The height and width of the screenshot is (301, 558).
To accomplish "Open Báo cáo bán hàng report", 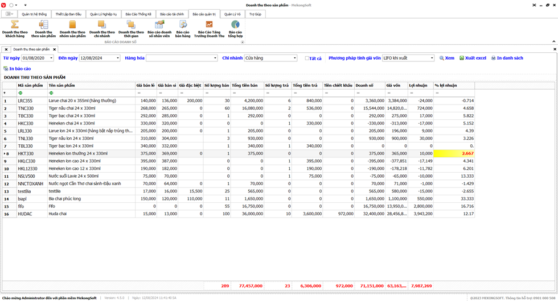I will (183, 28).
